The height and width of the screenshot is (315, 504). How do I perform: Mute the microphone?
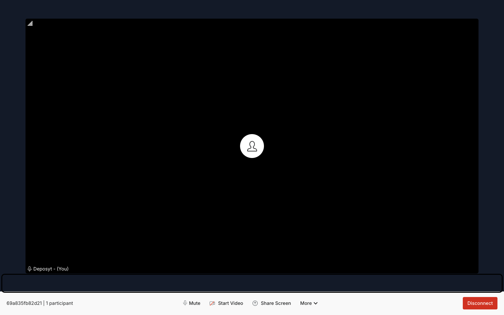pos(192,303)
